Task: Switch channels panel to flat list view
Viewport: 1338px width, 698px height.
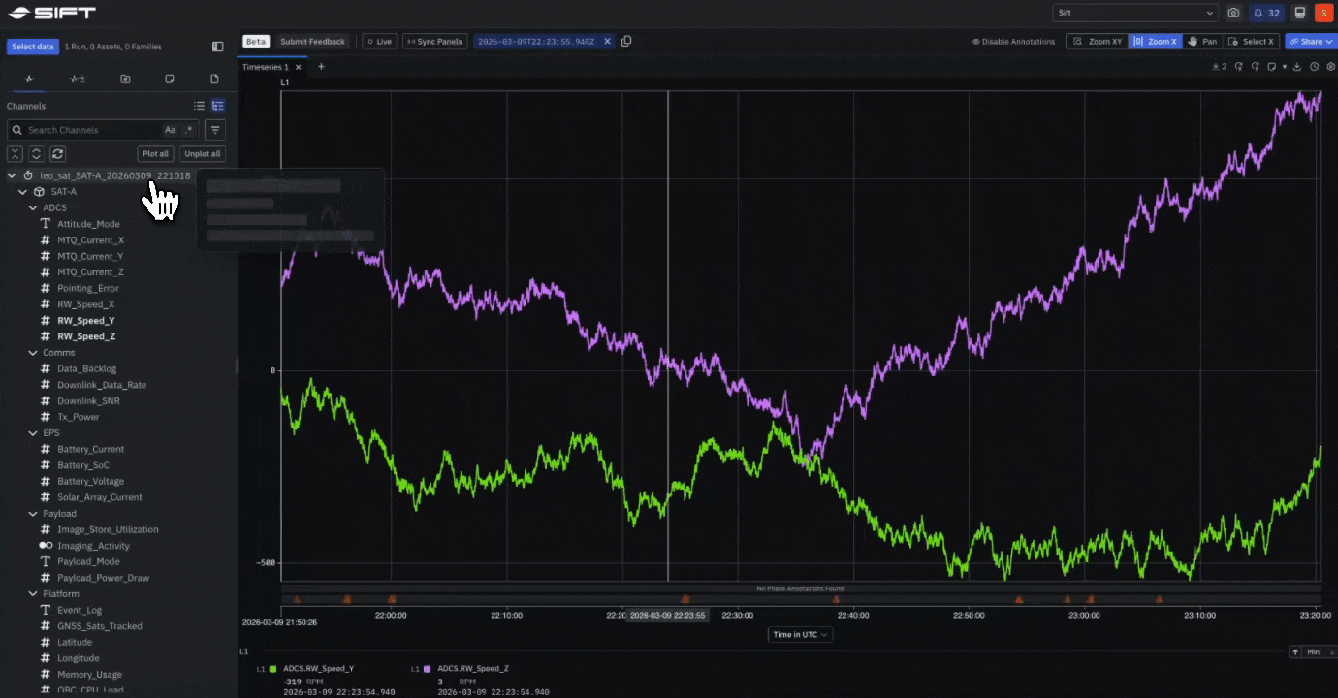Action: pyautogui.click(x=199, y=106)
